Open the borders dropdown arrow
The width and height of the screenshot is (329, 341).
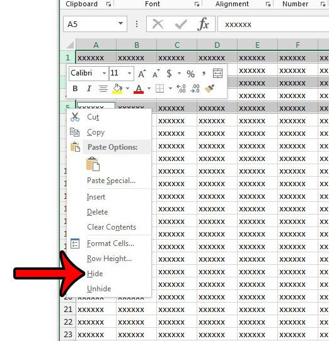click(170, 89)
